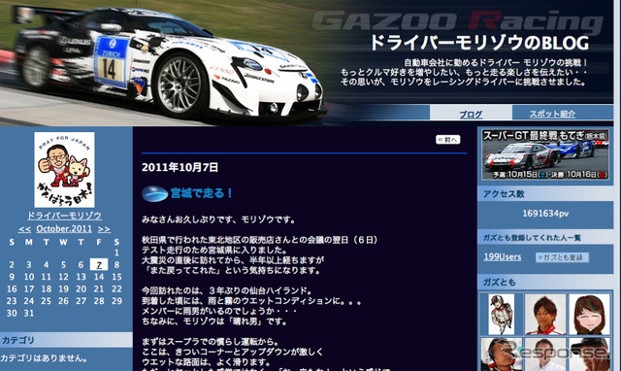Open the older man with glasses avatar
The image size is (621, 371).
click(x=501, y=354)
